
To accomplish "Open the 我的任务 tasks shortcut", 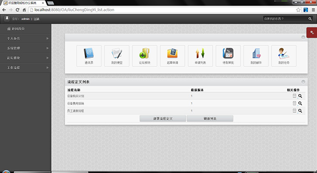I will coord(284,56).
